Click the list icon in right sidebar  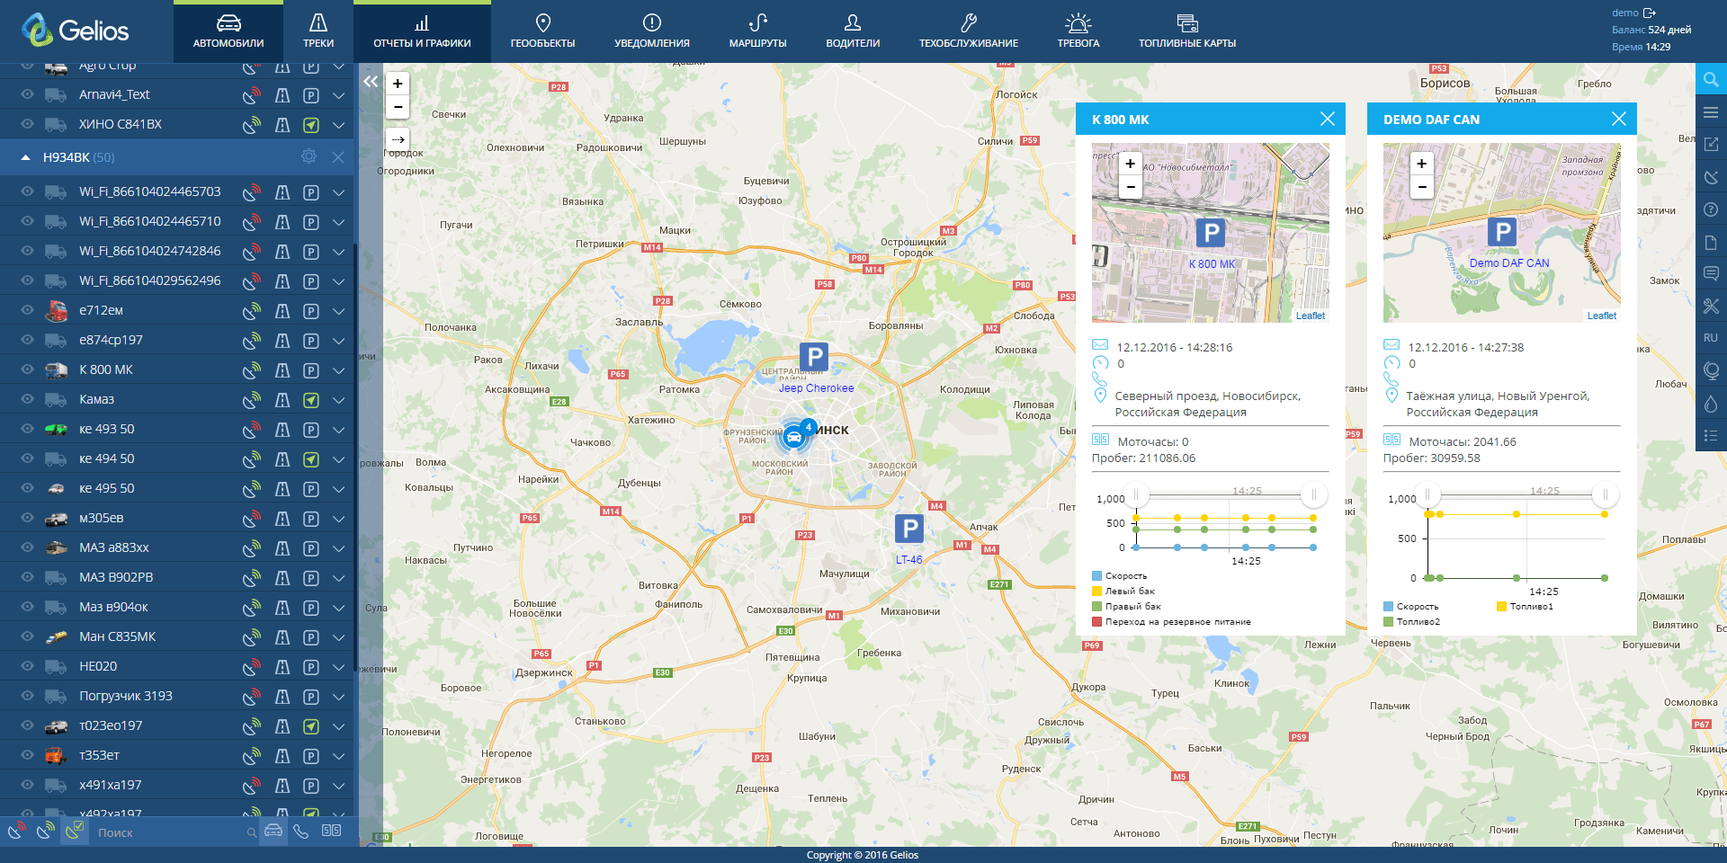tap(1711, 435)
